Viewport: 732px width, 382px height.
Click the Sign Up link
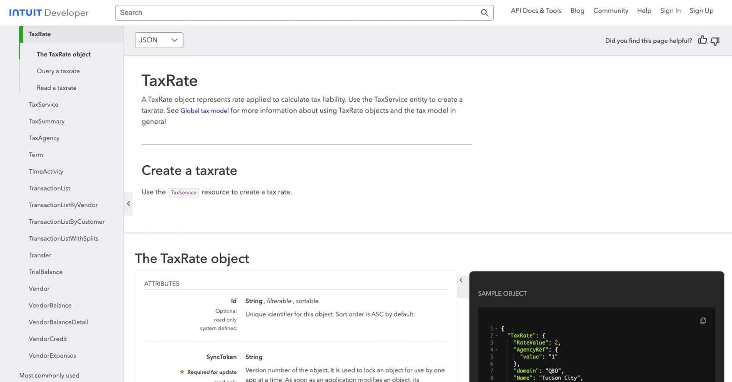(701, 10)
